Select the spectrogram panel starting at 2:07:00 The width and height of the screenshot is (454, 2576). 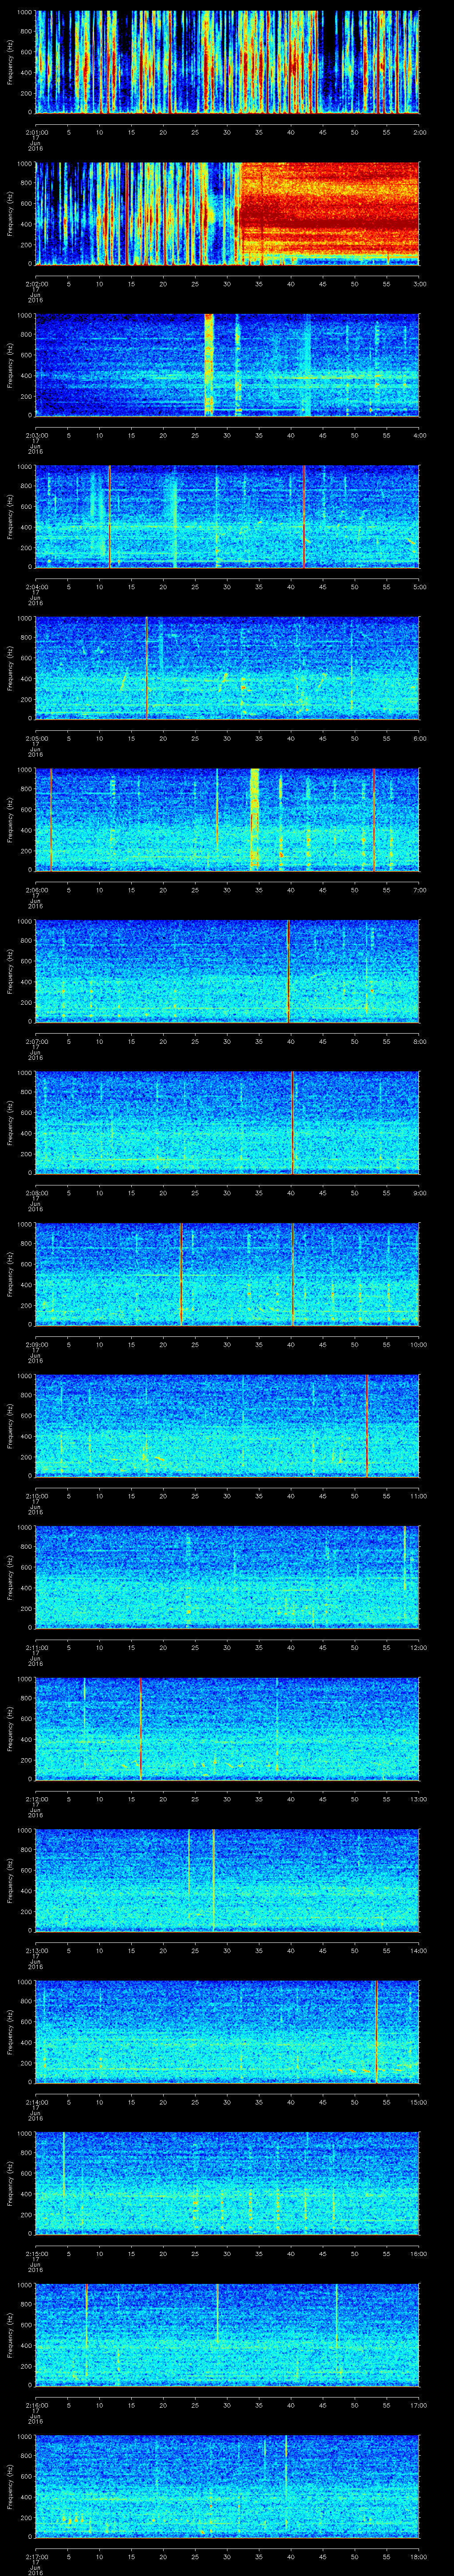click(x=227, y=971)
